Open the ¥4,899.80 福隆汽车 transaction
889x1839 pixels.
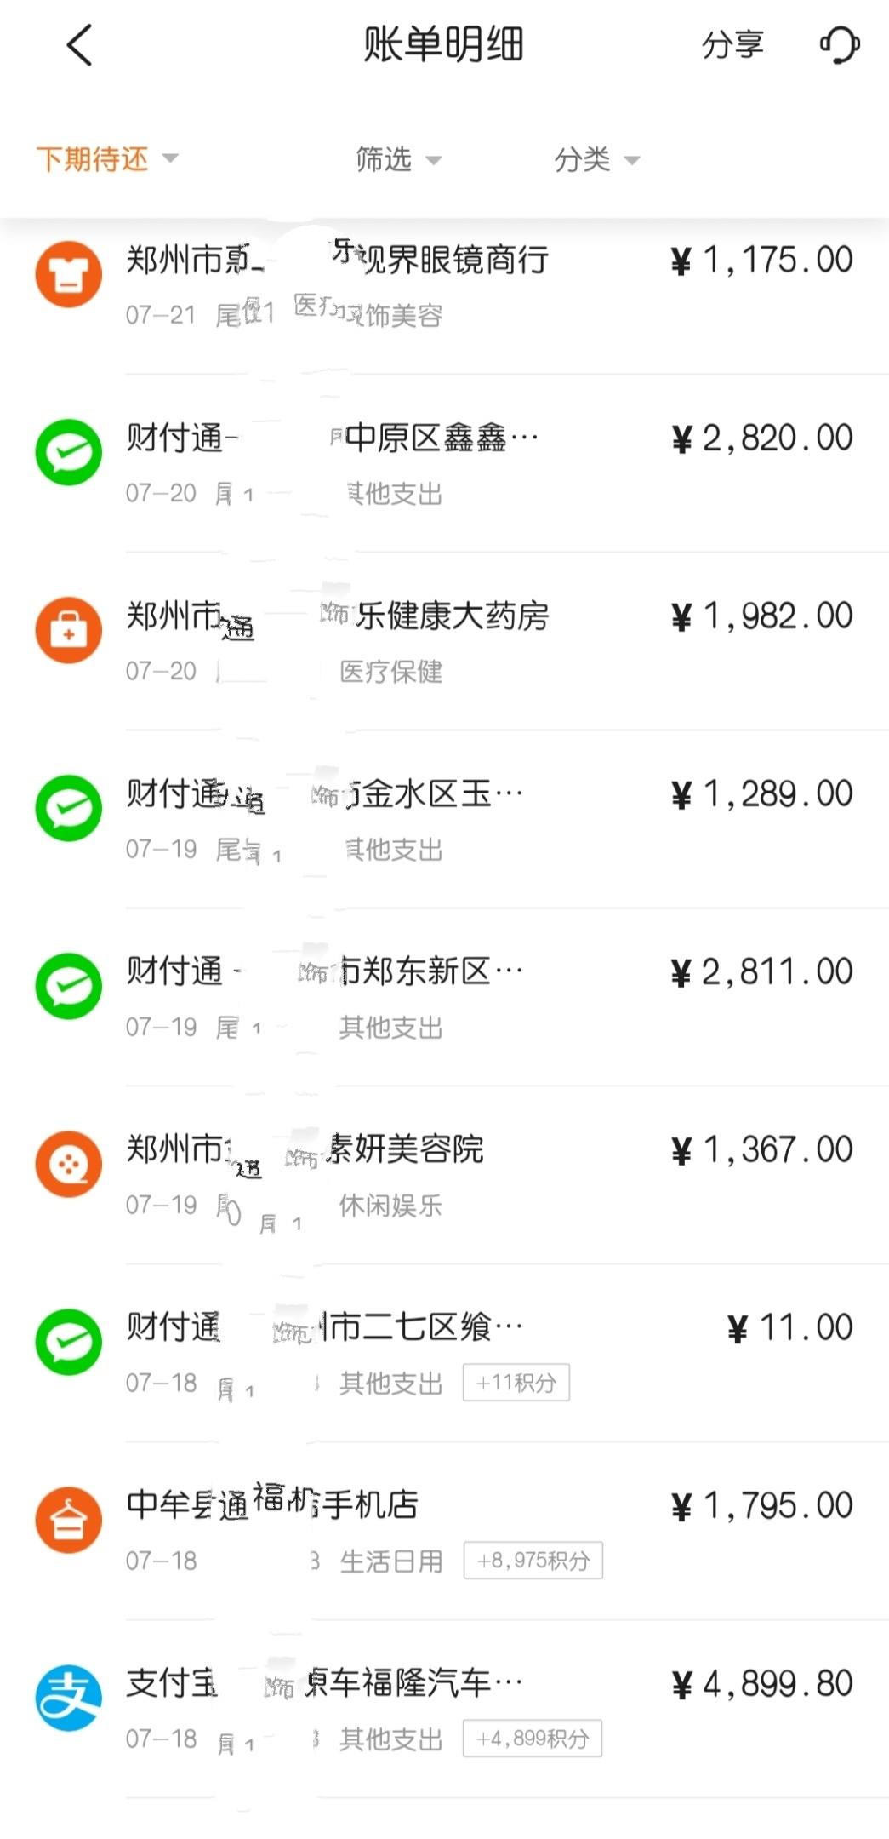[x=444, y=1709]
